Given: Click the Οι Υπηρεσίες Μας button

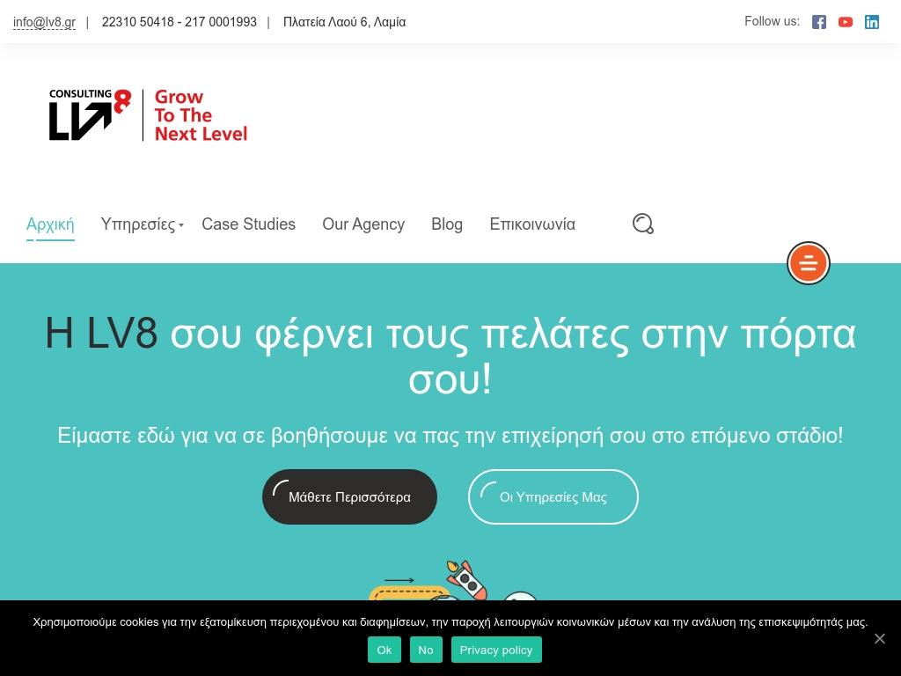Looking at the screenshot, I should point(553,496).
